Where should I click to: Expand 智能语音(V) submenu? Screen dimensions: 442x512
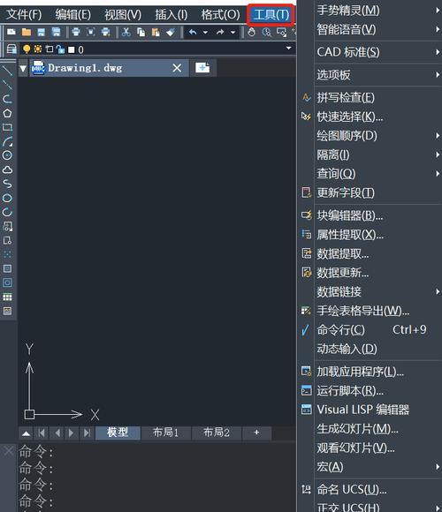370,29
